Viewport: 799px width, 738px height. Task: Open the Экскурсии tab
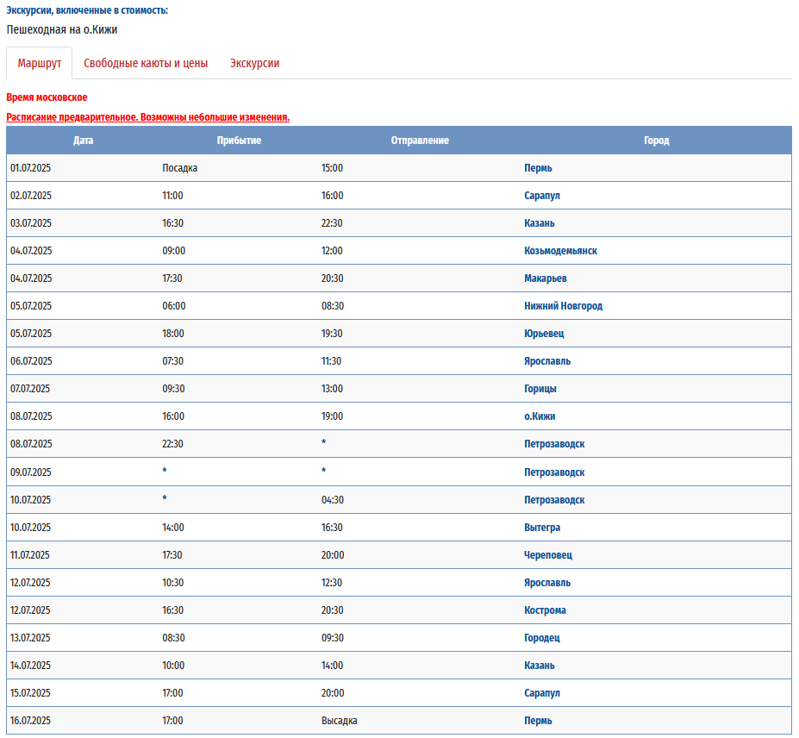pyautogui.click(x=255, y=63)
